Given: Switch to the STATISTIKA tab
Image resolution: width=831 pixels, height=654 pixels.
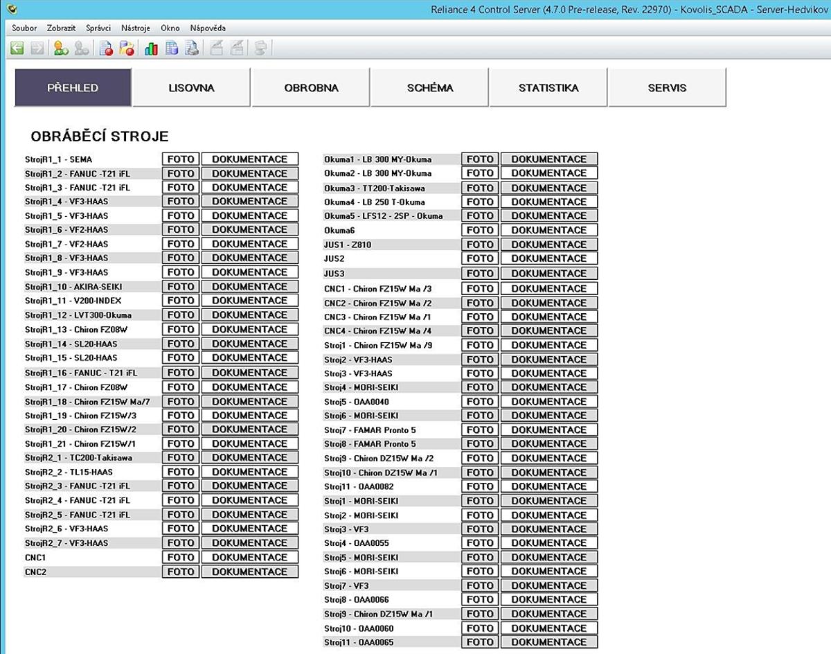Looking at the screenshot, I should click(x=548, y=88).
